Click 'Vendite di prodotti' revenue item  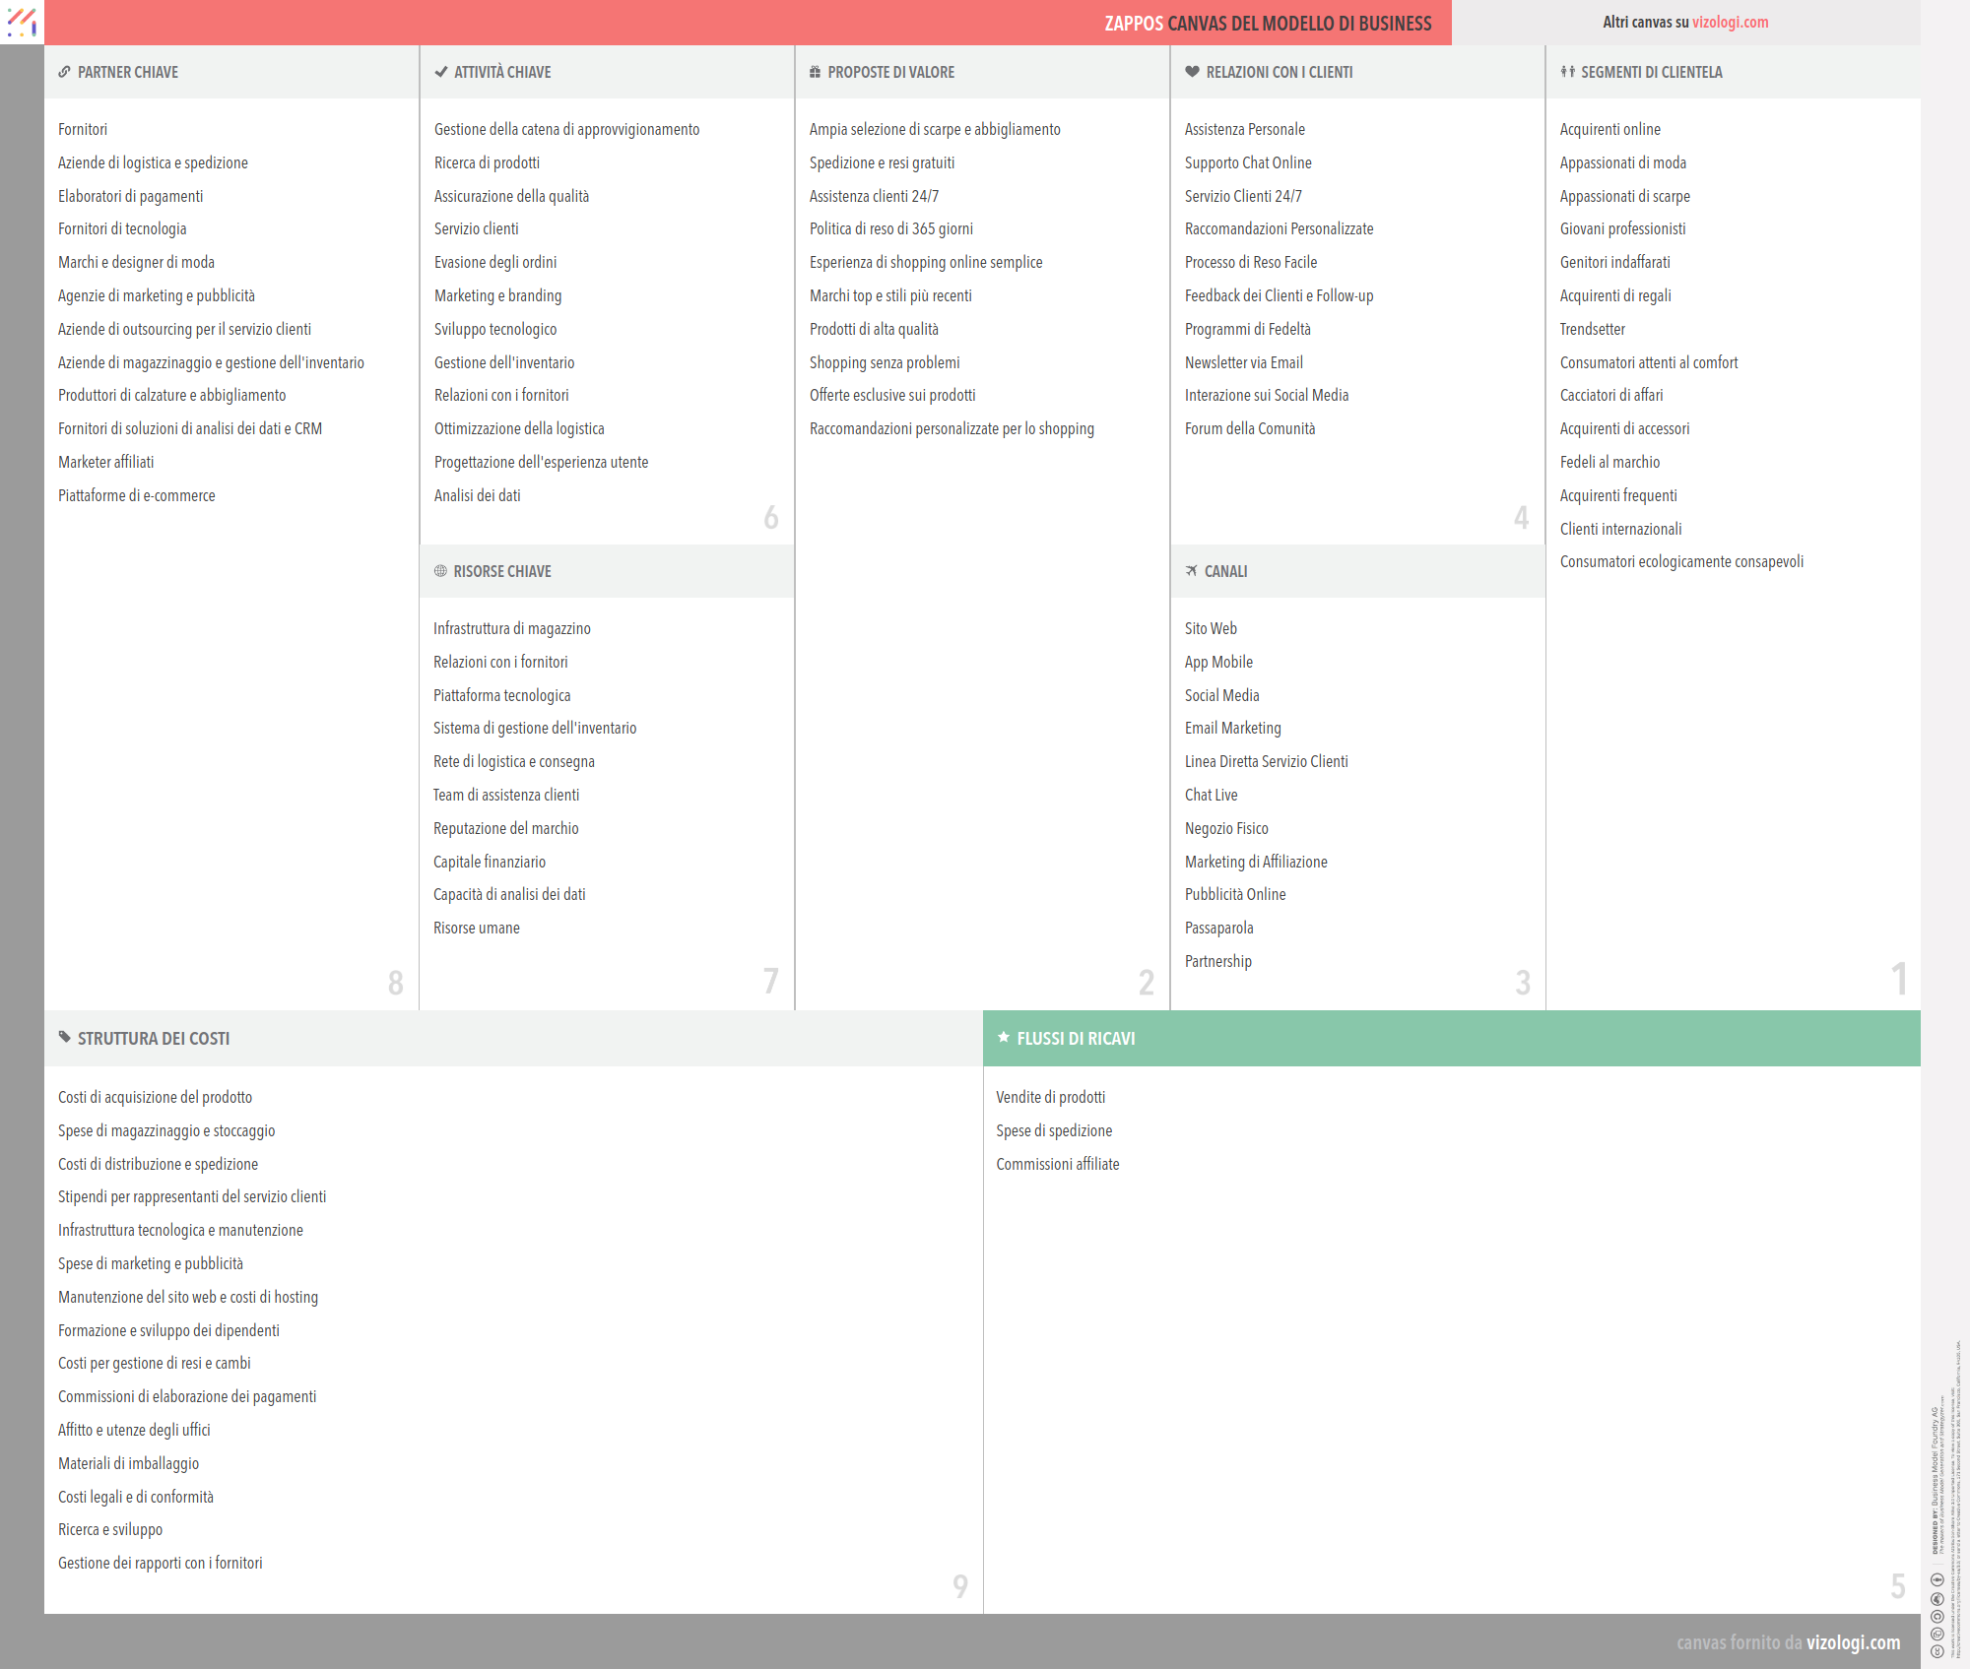click(x=1049, y=1097)
